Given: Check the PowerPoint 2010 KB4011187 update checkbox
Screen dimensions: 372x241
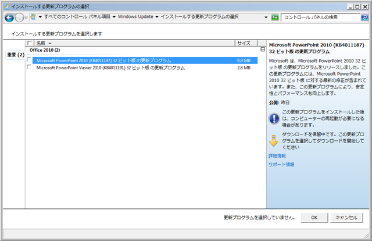Looking at the screenshot, I should tap(29, 59).
